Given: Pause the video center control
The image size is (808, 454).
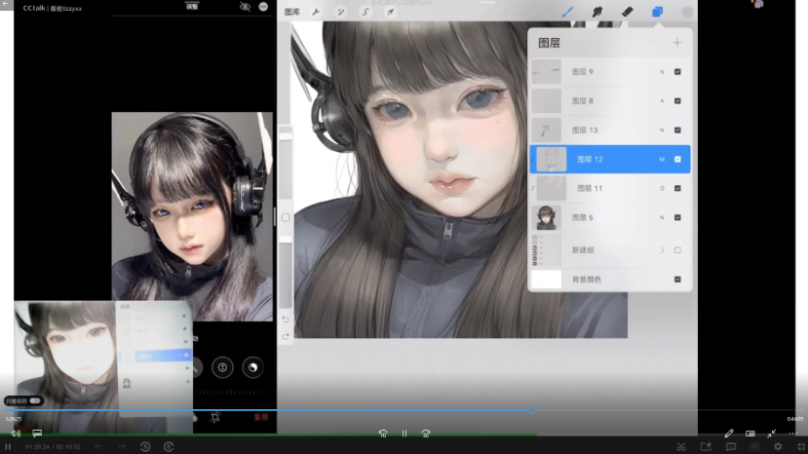Looking at the screenshot, I should [x=404, y=434].
